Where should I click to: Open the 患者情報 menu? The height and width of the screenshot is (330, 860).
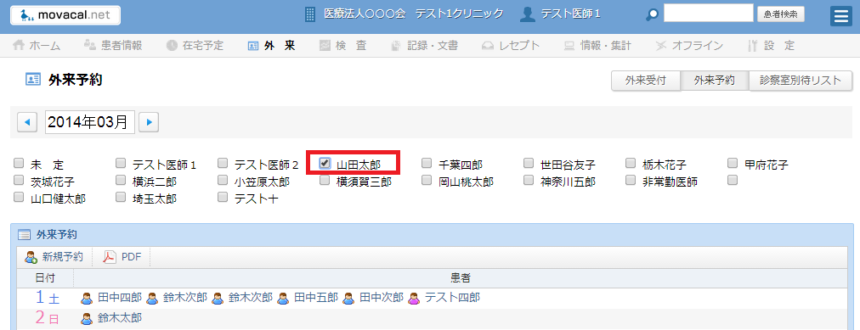113,46
